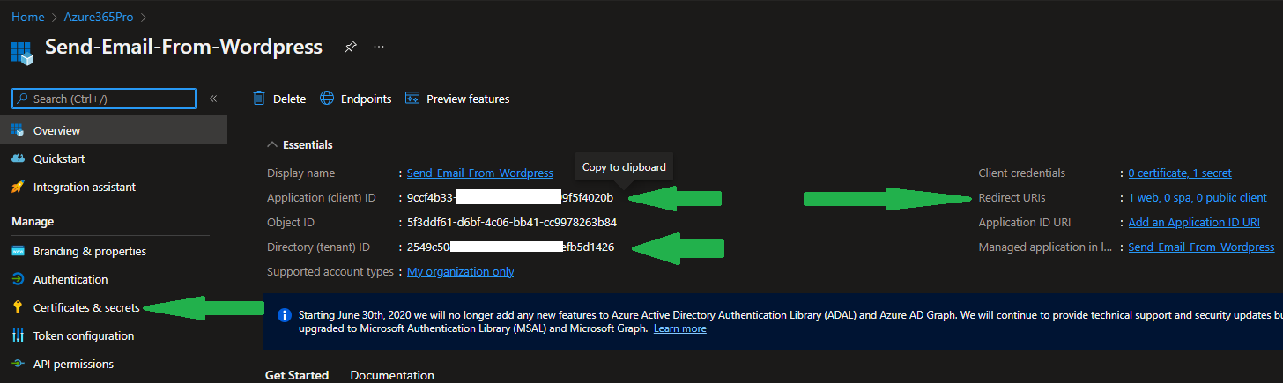The image size is (1283, 383).
Task: Open the more options ellipsis menu
Action: tap(379, 47)
